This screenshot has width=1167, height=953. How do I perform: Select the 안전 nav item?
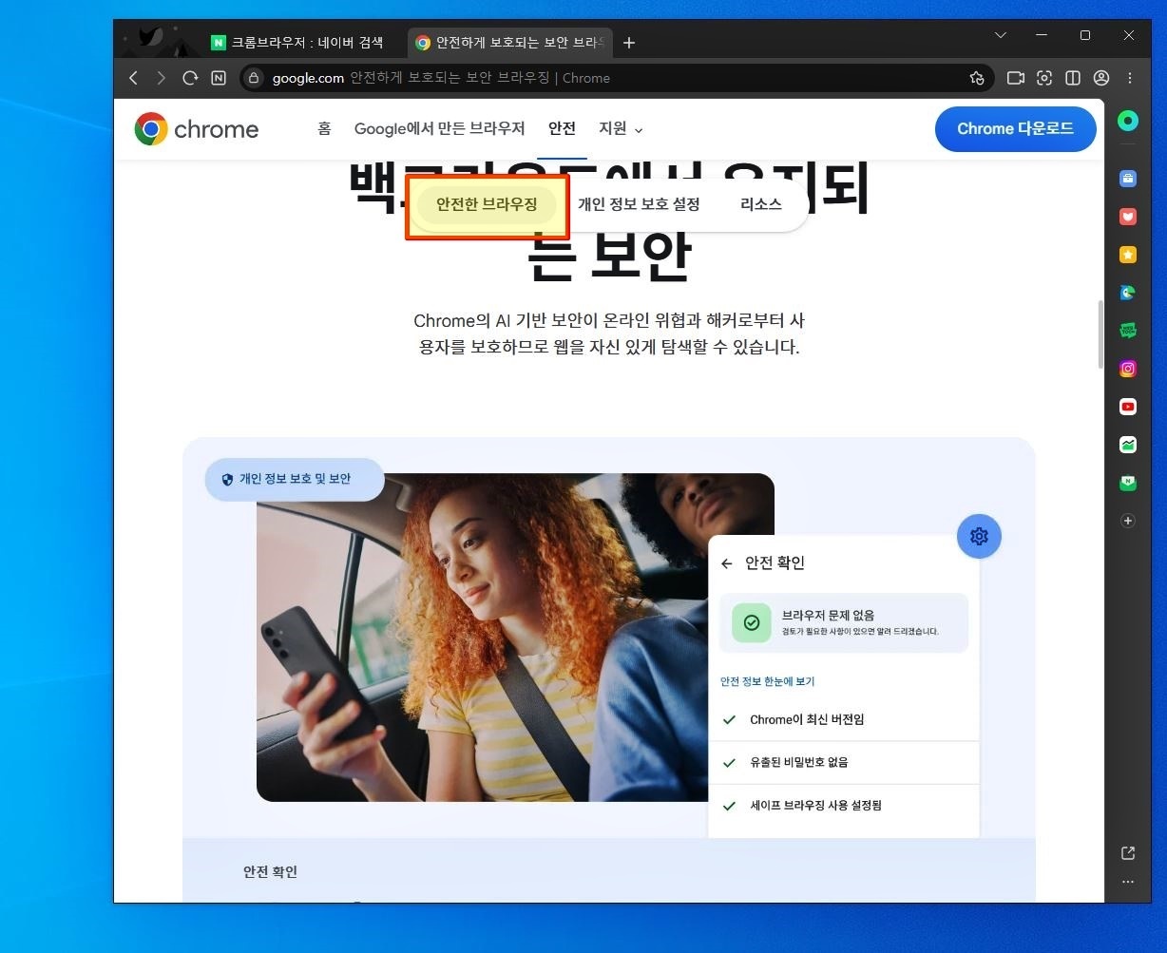point(562,129)
